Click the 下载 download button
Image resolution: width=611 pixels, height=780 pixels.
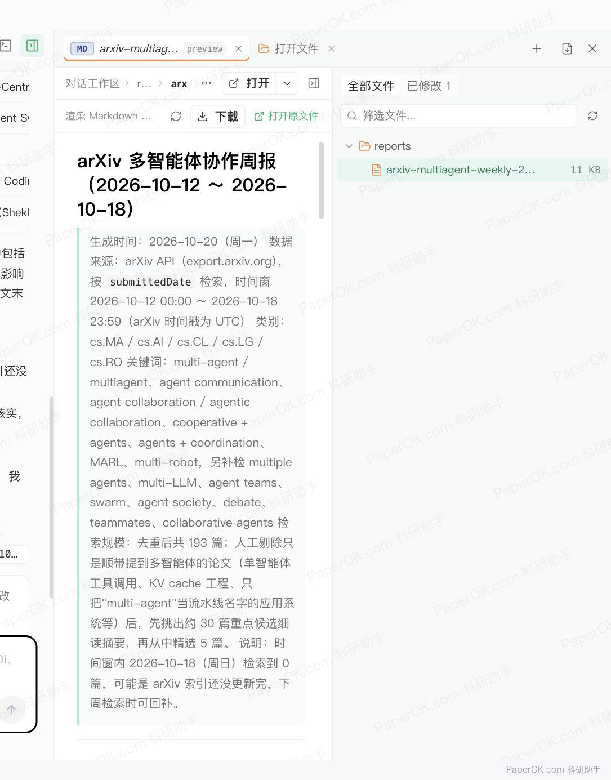click(x=218, y=116)
